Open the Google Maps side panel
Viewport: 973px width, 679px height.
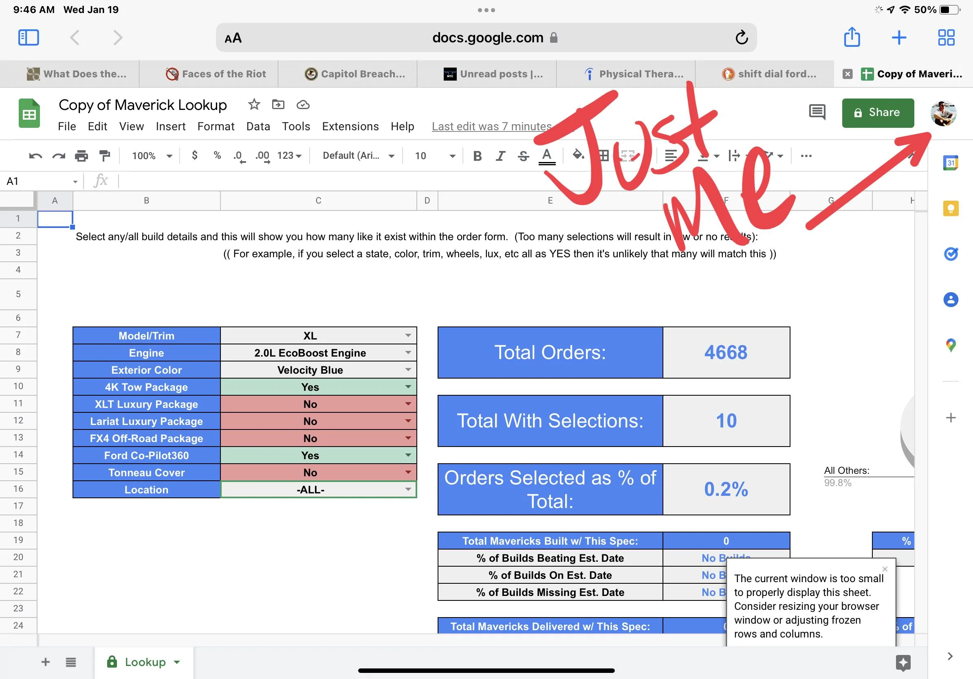pos(951,346)
